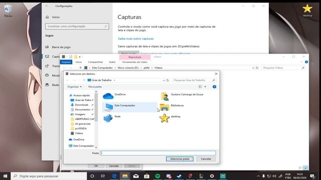Open Windows Start menu

(5, 176)
